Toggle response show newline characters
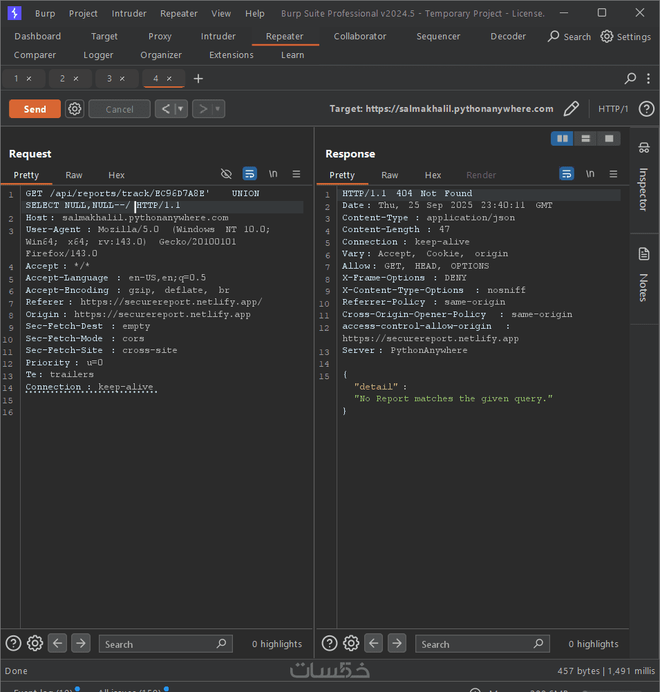This screenshot has height=692, width=660. (x=590, y=174)
